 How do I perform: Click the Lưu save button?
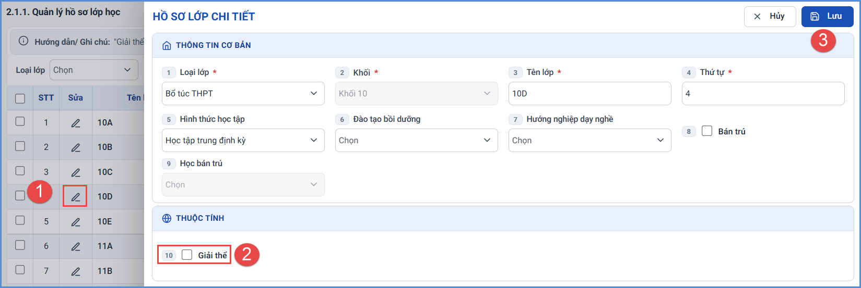coord(827,16)
